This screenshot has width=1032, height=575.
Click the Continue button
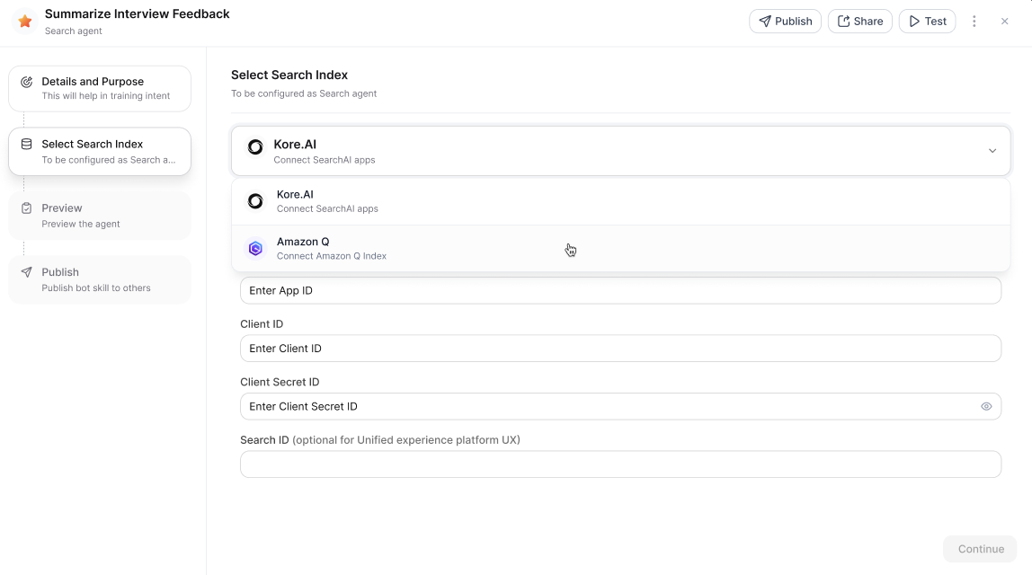click(x=980, y=549)
